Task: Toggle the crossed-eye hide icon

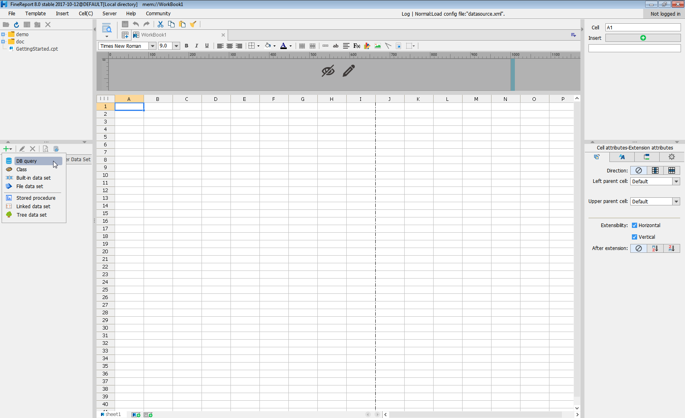Action: (328, 71)
